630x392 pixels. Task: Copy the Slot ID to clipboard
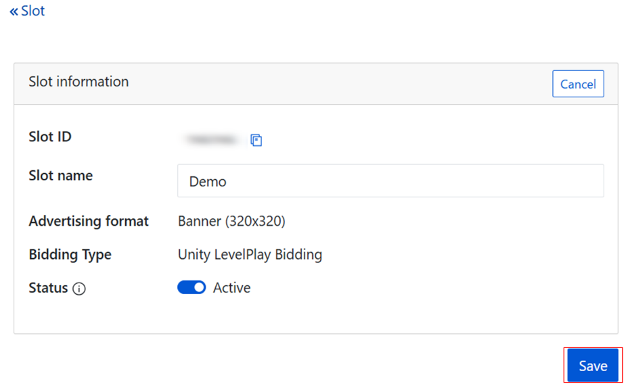tap(256, 140)
